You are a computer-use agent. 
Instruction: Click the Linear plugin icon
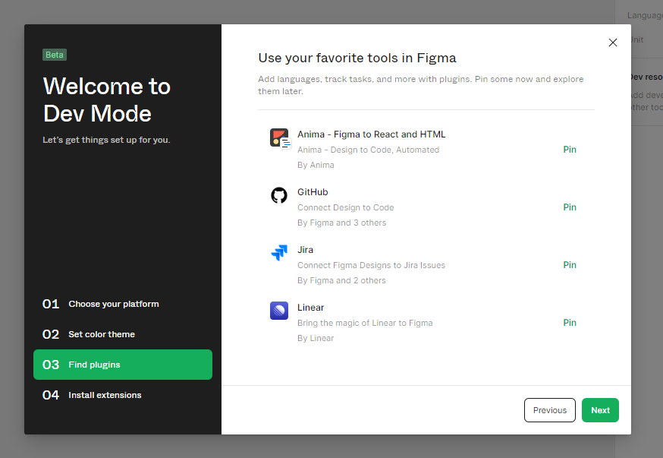coord(279,311)
